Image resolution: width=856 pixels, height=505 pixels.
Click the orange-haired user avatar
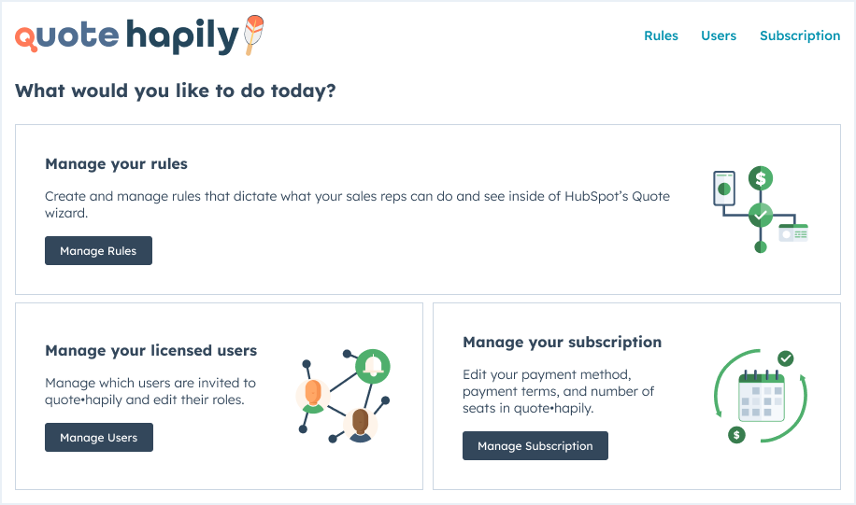(313, 396)
